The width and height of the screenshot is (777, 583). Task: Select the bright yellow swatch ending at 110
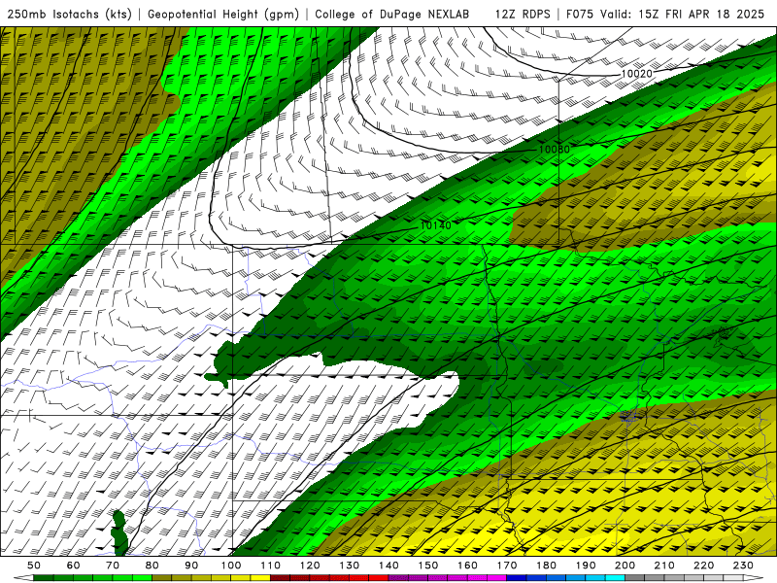pos(260,578)
